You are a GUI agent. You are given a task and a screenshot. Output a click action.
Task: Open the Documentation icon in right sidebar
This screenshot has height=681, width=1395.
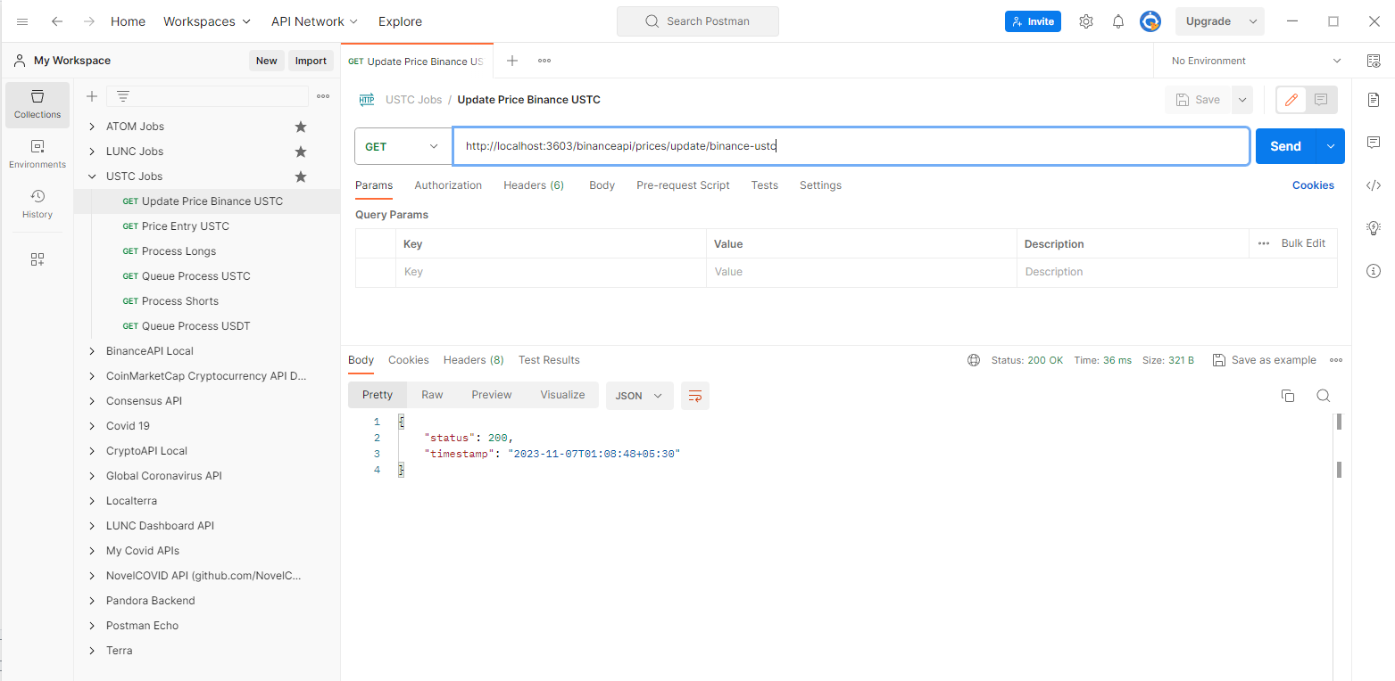[x=1374, y=100]
